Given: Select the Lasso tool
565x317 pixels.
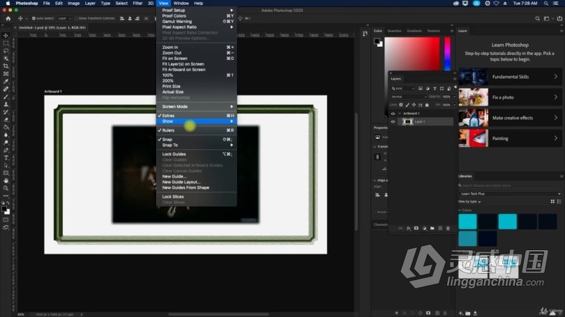Looking at the screenshot, I should click(x=6, y=51).
